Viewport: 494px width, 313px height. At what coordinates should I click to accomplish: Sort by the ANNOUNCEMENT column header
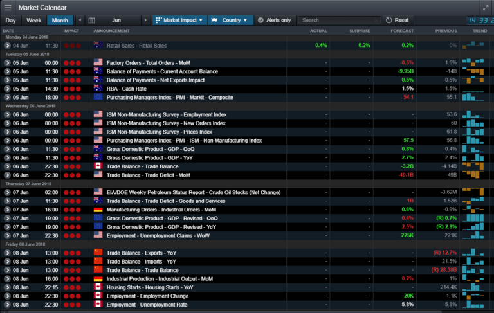(111, 31)
